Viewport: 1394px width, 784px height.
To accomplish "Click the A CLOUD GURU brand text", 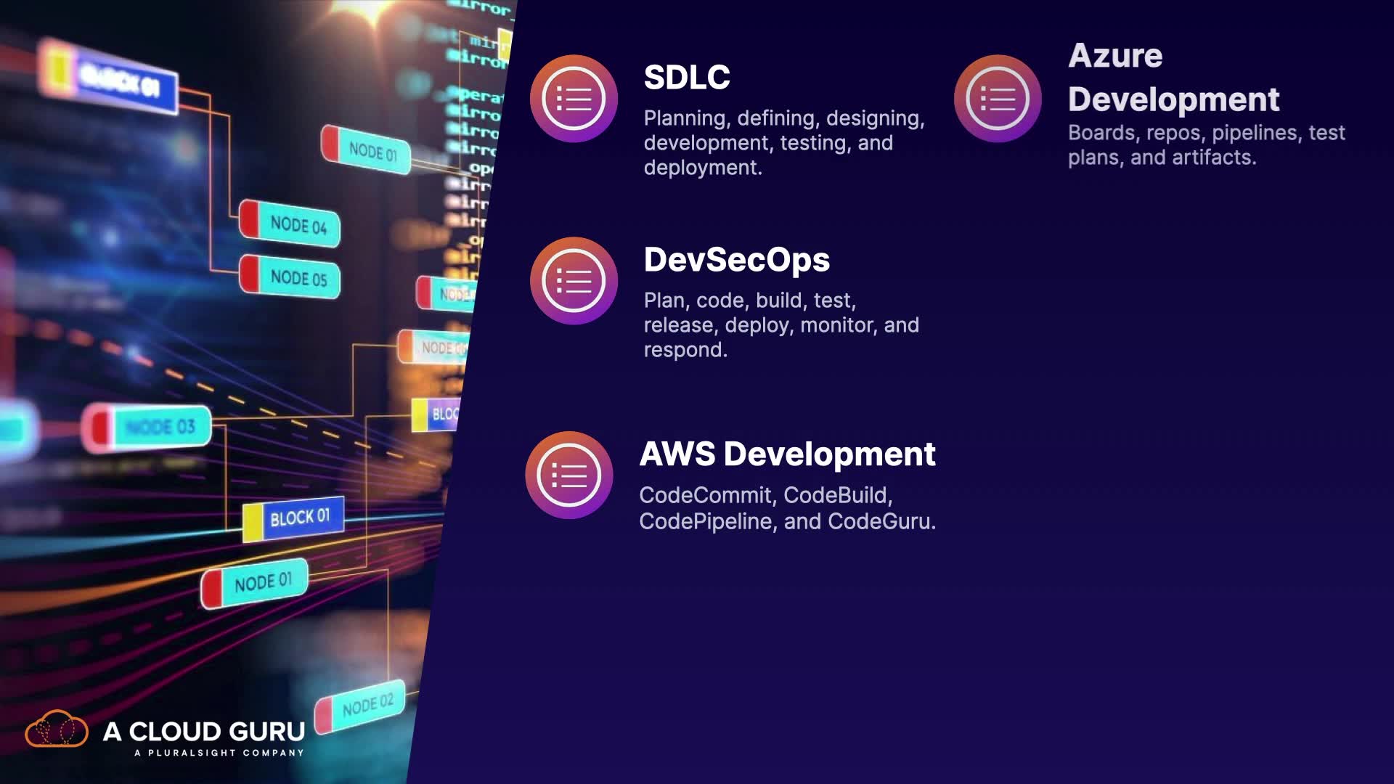I will (x=203, y=731).
